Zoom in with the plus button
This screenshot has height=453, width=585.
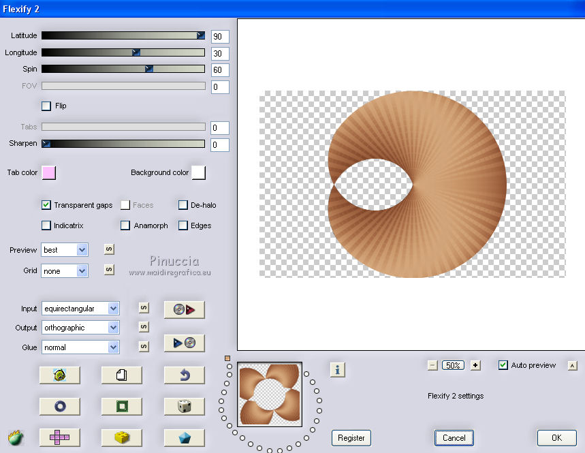(x=475, y=365)
